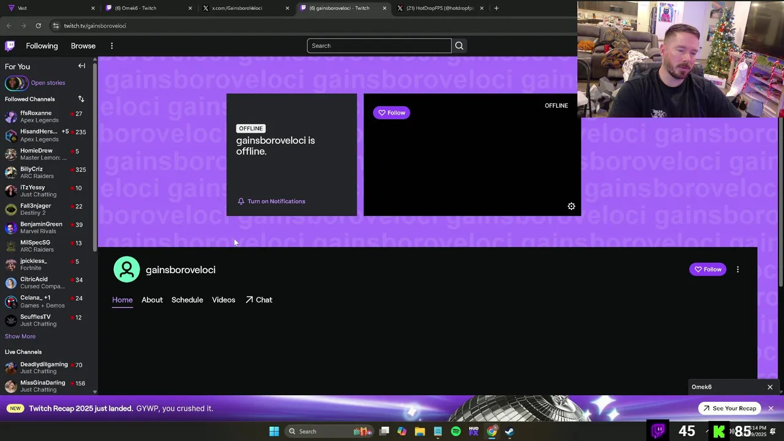Pop out Chat link
This screenshot has height=441, width=784.
[259, 300]
